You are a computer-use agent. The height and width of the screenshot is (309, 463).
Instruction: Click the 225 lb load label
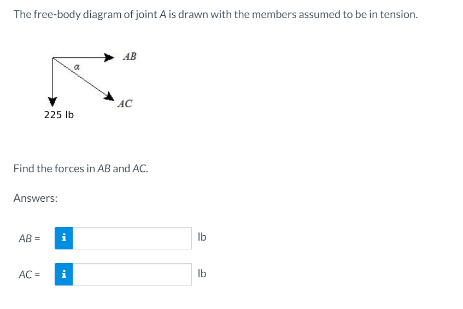point(58,115)
